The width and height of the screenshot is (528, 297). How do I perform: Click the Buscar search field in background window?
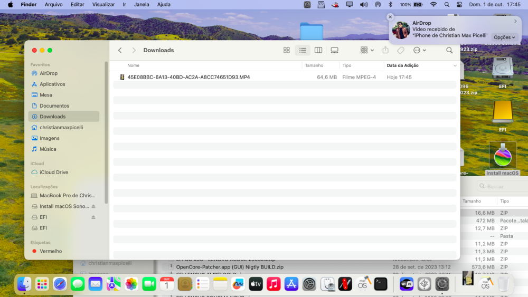click(503, 186)
